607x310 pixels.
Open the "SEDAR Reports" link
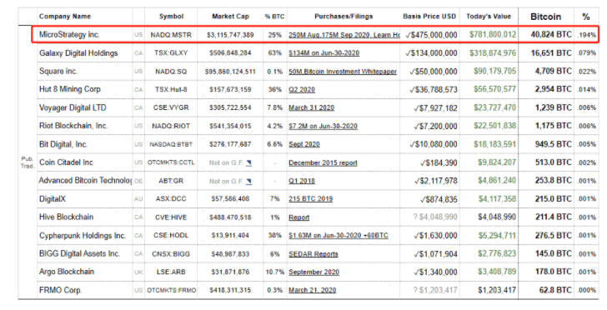[x=314, y=254]
